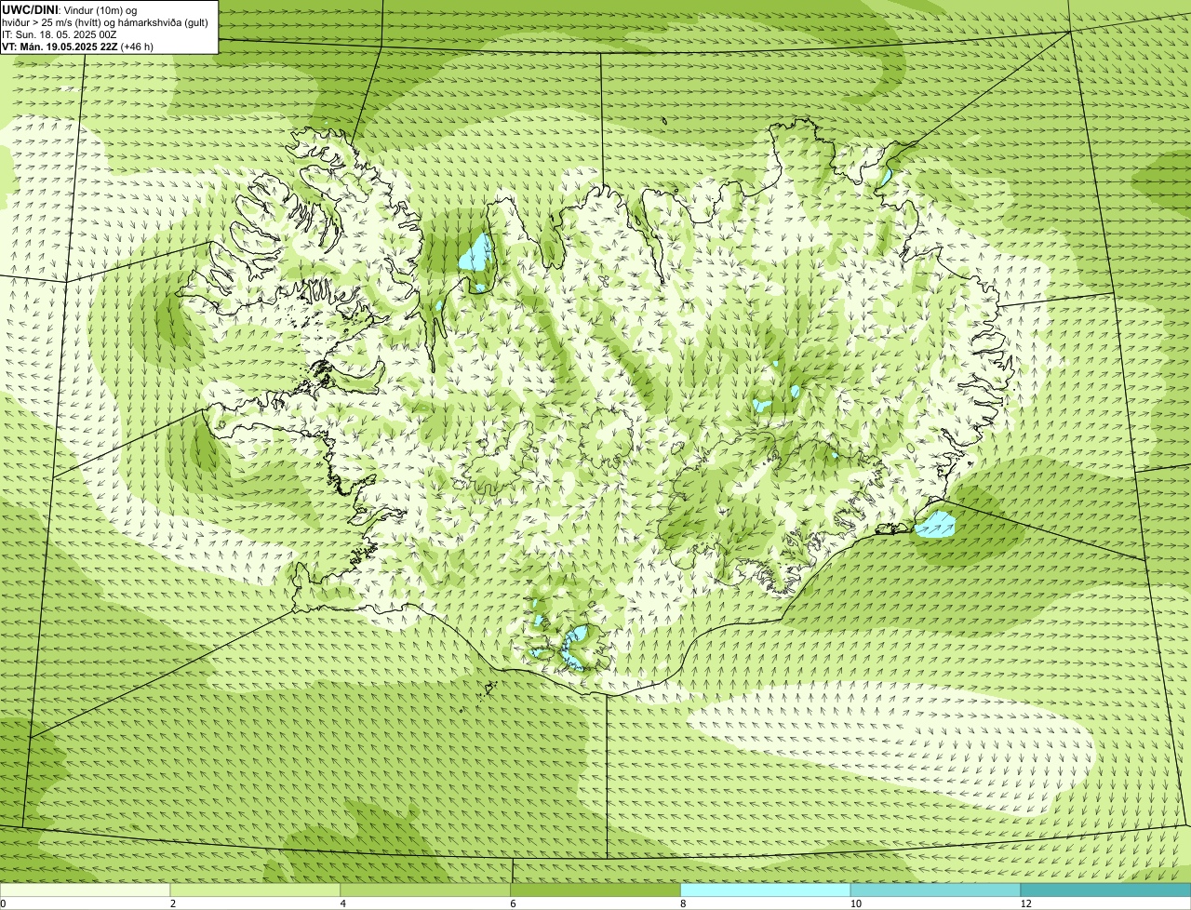Click the '0' tick label on the scale
1191x910 pixels.
coord(3,903)
